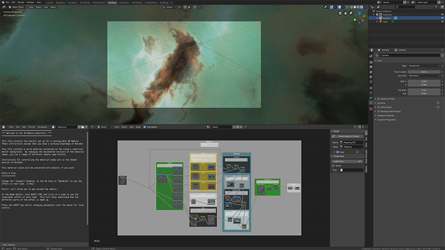This screenshot has height=250, width=445.
Task: Open the File menu
Action: [x=7, y=2]
